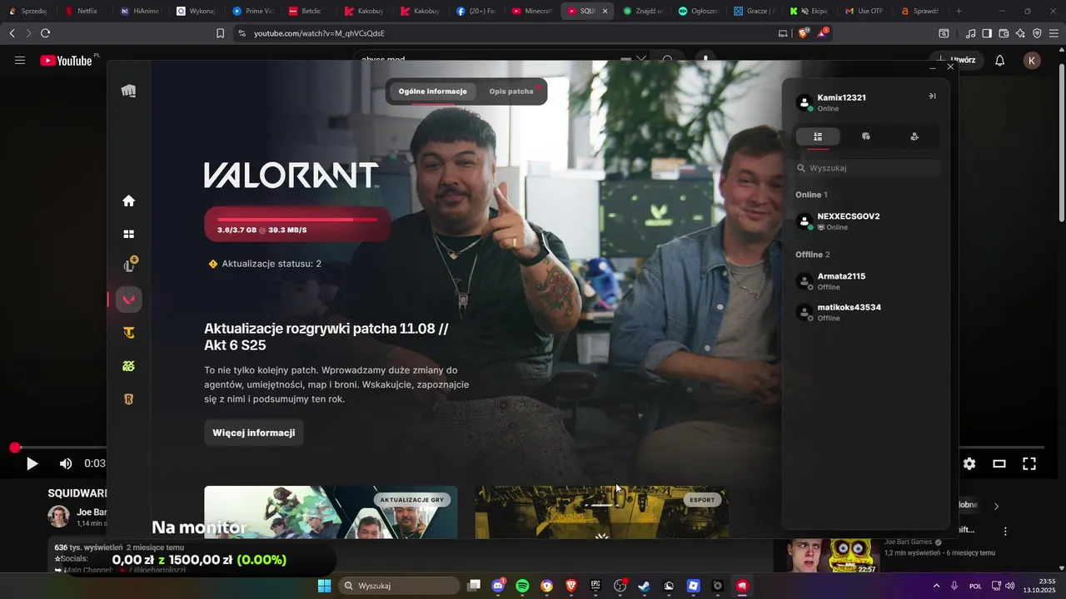Image resolution: width=1066 pixels, height=599 pixels.
Task: Open Steam from the taskbar
Action: (x=644, y=586)
